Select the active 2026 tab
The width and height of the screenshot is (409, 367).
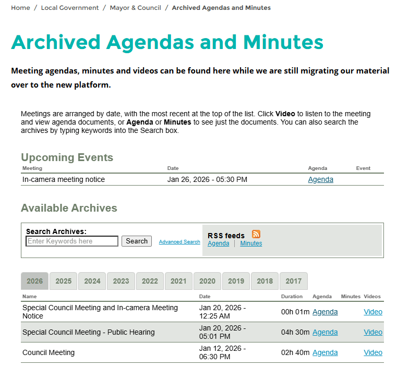[35, 281]
